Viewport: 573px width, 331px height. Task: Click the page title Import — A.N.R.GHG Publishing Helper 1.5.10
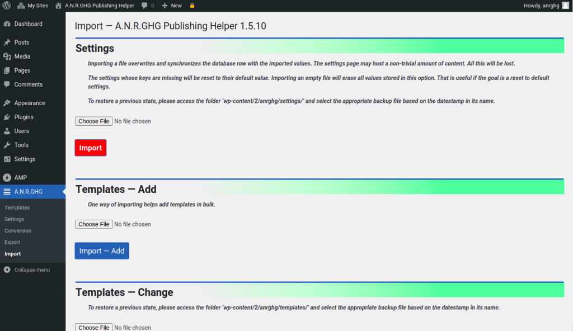[x=170, y=26]
